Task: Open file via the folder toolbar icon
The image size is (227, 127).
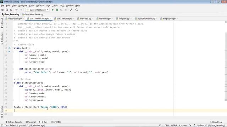Action: [x=2, y=10]
